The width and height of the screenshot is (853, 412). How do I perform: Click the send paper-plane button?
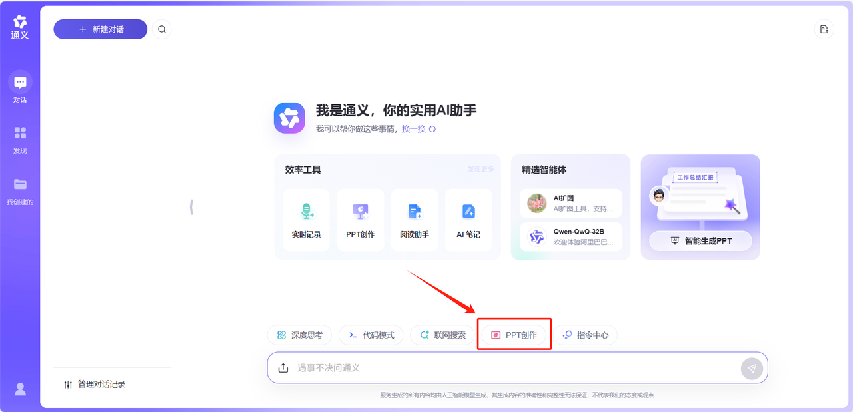[x=752, y=368]
